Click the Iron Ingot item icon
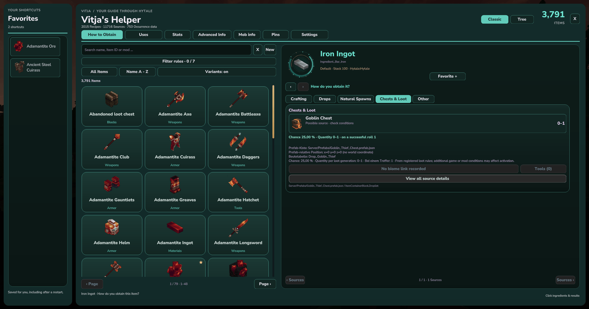The height and width of the screenshot is (309, 589). point(301,64)
